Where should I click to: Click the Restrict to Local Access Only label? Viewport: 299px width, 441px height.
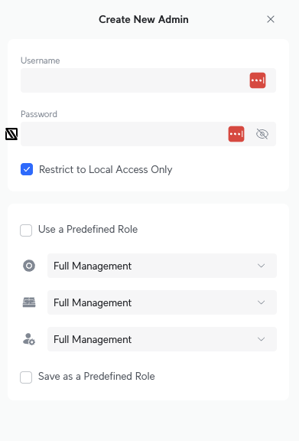point(106,170)
